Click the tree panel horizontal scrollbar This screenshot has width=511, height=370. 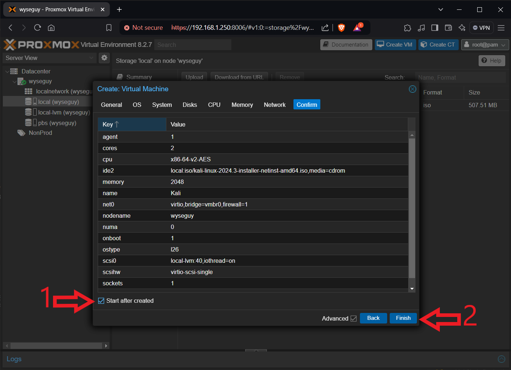[56, 346]
